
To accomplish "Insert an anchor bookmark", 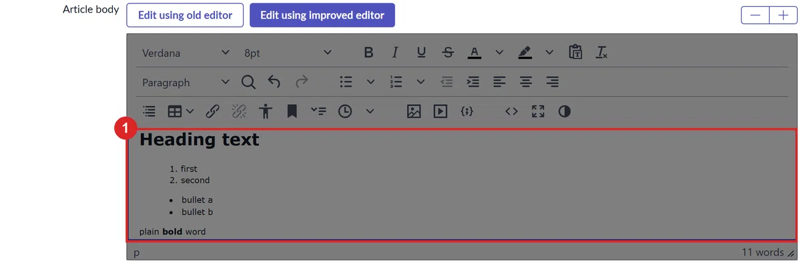I will [x=292, y=111].
